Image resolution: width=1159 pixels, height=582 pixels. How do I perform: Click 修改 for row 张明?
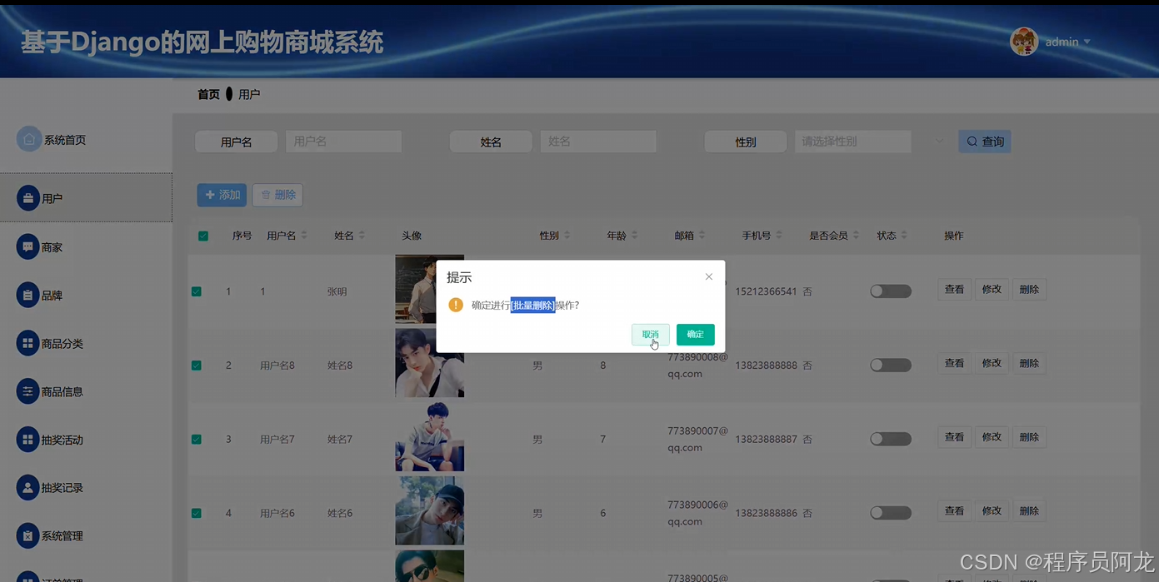[x=992, y=290]
